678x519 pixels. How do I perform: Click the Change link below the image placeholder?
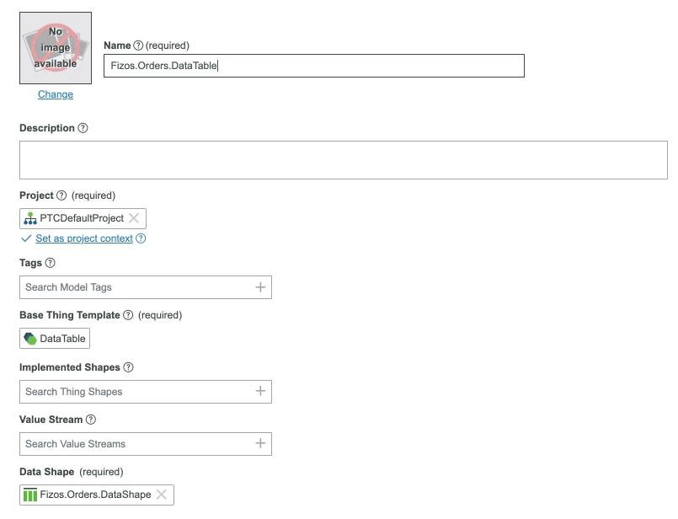pyautogui.click(x=55, y=94)
